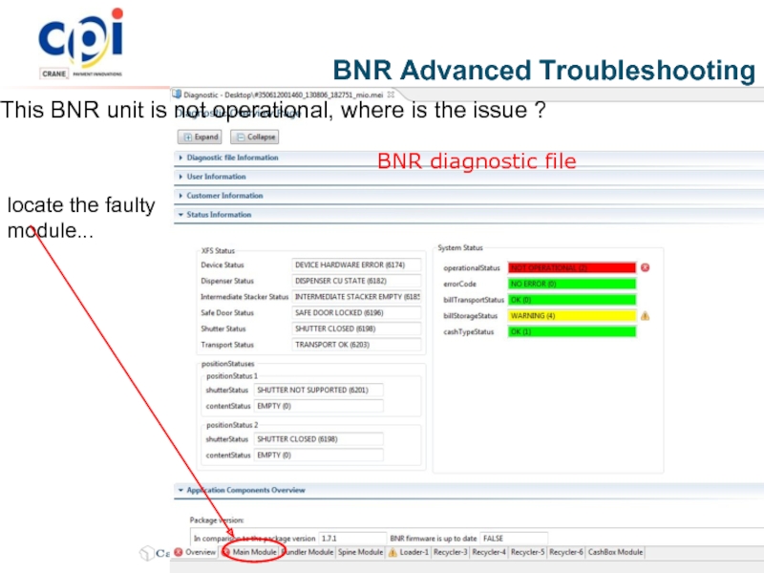This screenshot has width=764, height=573.
Task: Click positionStatus 1 shutterStatus field
Action: [319, 390]
